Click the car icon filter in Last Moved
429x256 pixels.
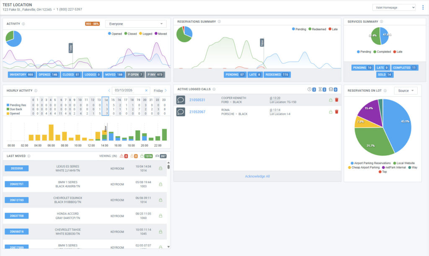[x=157, y=156]
